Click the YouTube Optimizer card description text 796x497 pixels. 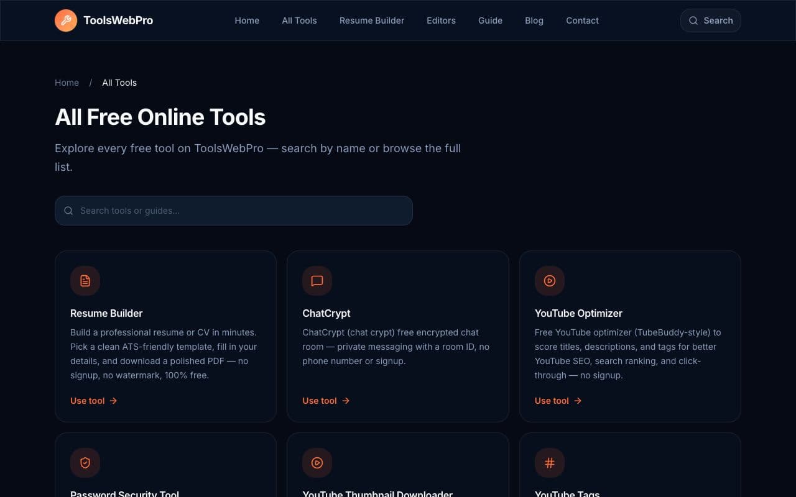(x=628, y=354)
